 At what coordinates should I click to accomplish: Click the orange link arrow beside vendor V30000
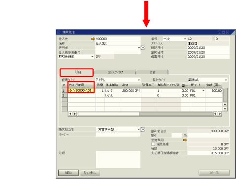[x=93, y=39]
